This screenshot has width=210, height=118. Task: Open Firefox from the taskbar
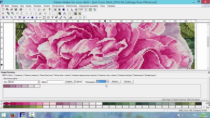tap(13, 115)
